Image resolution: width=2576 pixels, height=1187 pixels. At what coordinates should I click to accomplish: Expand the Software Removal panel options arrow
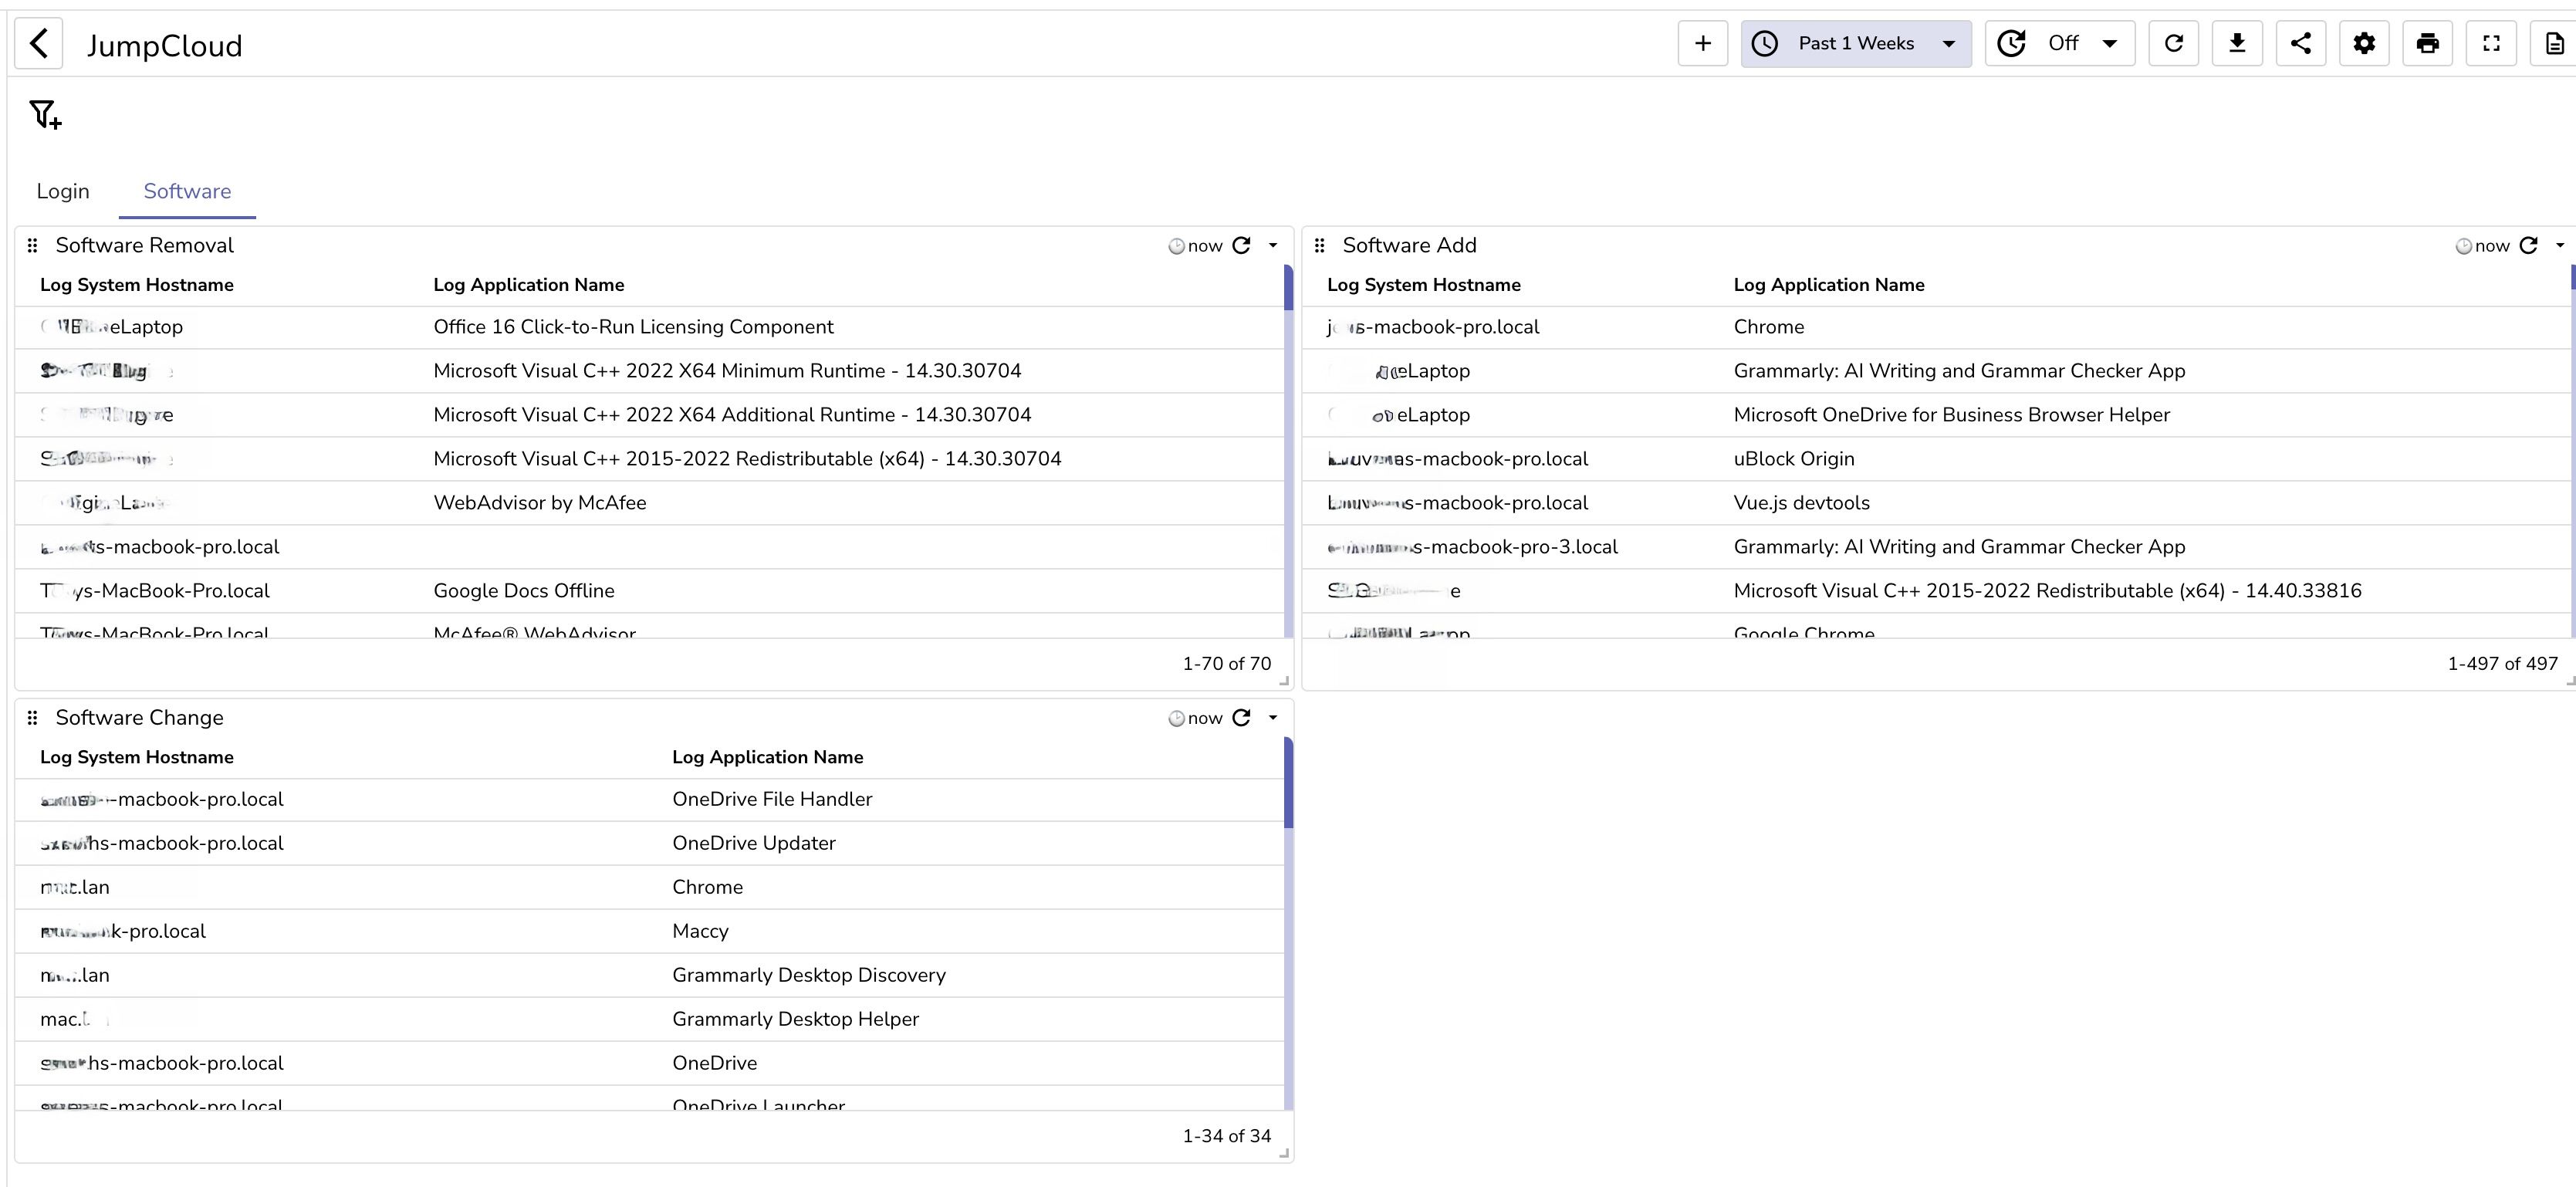1273,246
